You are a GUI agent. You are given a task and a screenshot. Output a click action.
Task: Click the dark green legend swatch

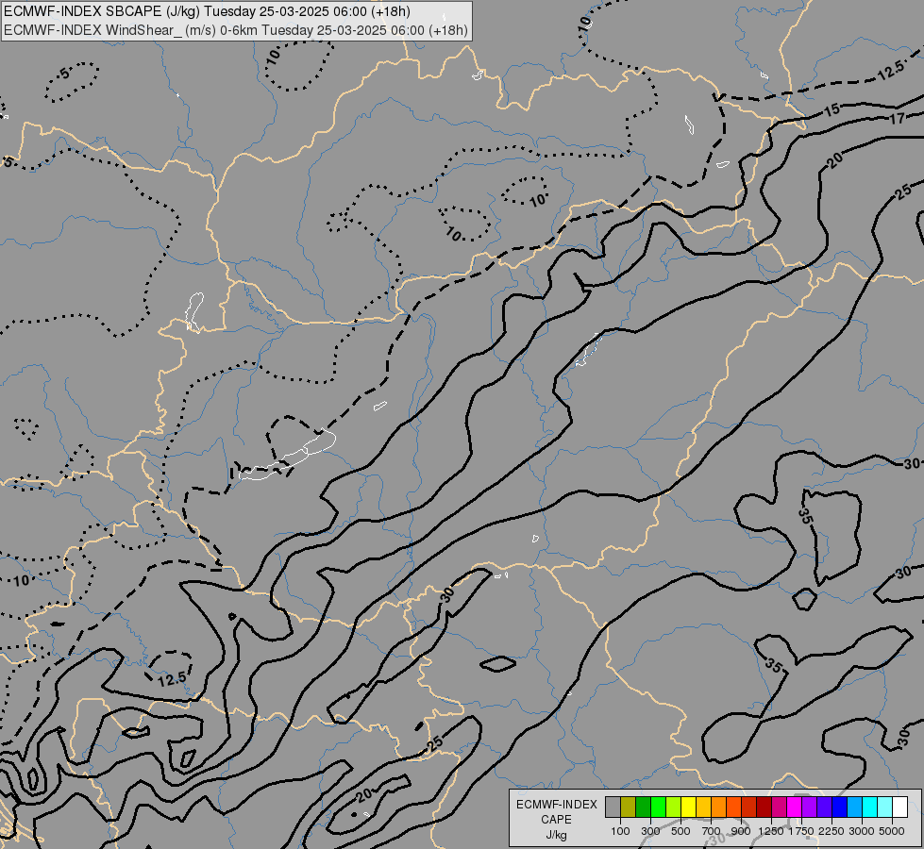click(x=643, y=807)
